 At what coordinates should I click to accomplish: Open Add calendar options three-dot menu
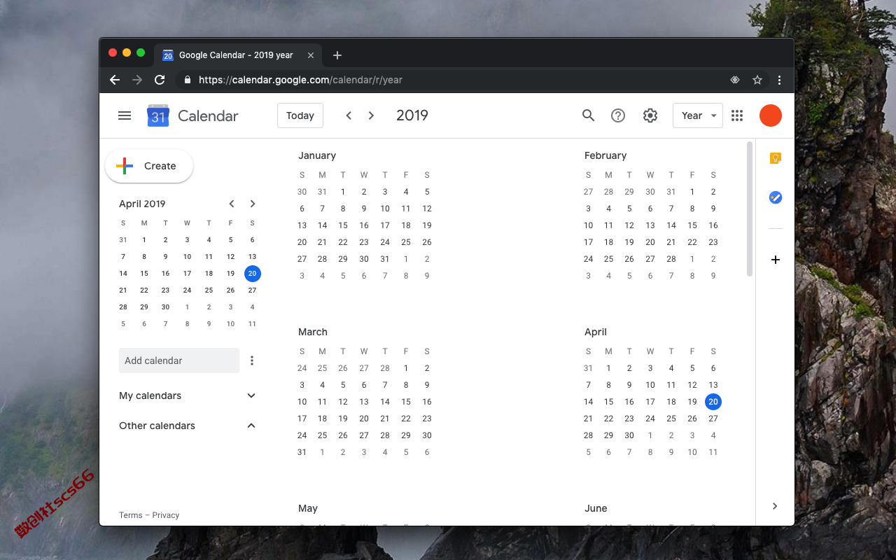(252, 360)
